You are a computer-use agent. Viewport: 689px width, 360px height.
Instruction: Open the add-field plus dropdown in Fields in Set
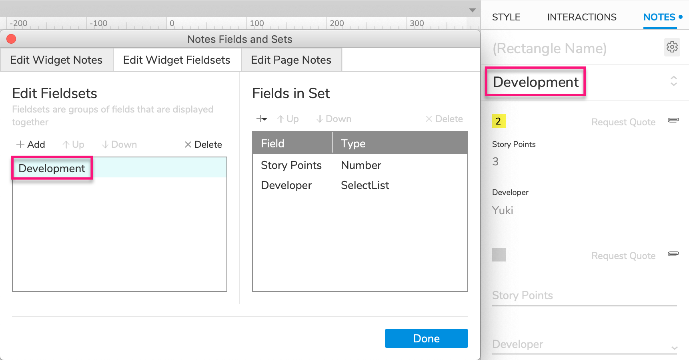click(262, 119)
